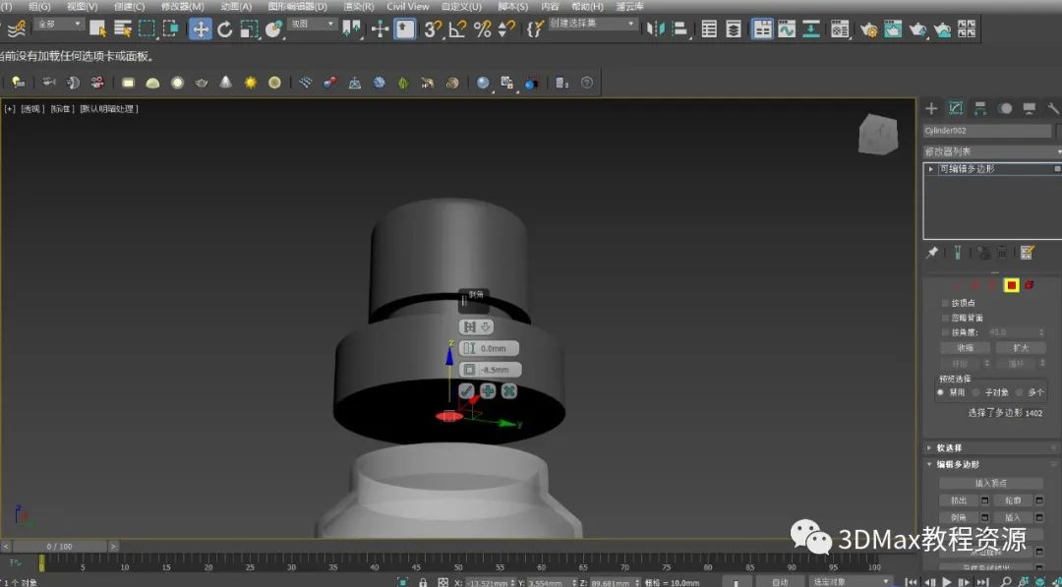Viewport: 1062px width, 587px height.
Task: Open the 创建选择集 dropdown
Action: (x=592, y=24)
